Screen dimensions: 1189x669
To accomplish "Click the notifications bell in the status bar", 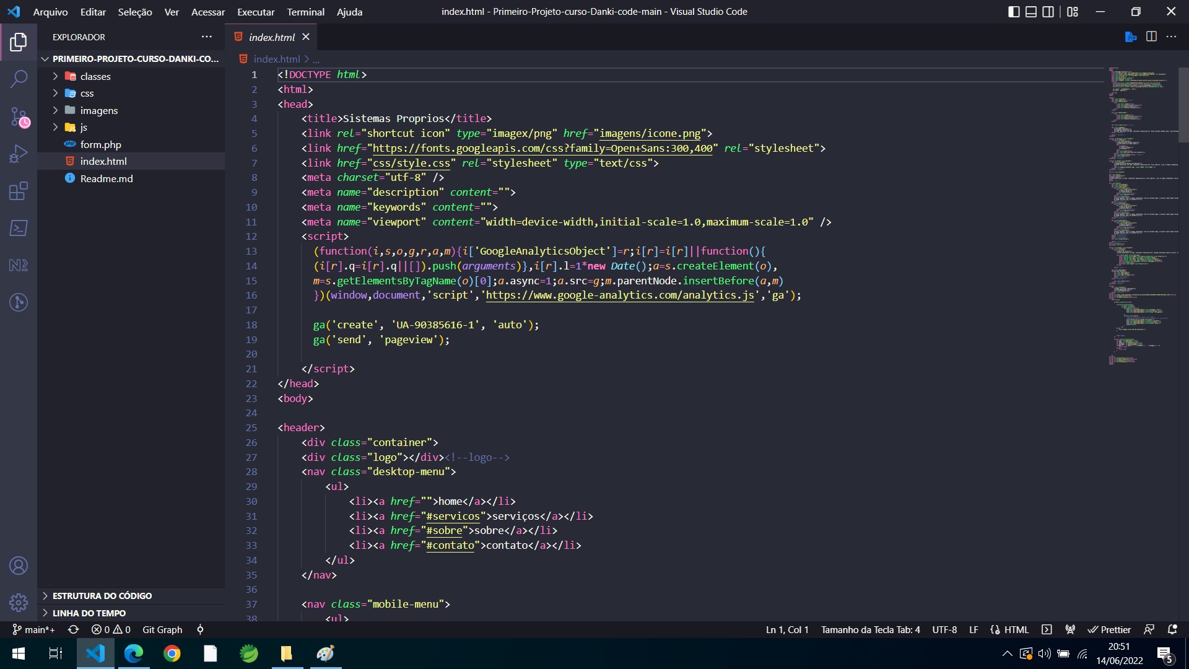I will (1173, 629).
